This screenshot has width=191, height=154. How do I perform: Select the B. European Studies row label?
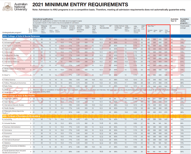(9, 58)
